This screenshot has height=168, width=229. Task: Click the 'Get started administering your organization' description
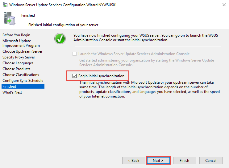(x=147, y=62)
